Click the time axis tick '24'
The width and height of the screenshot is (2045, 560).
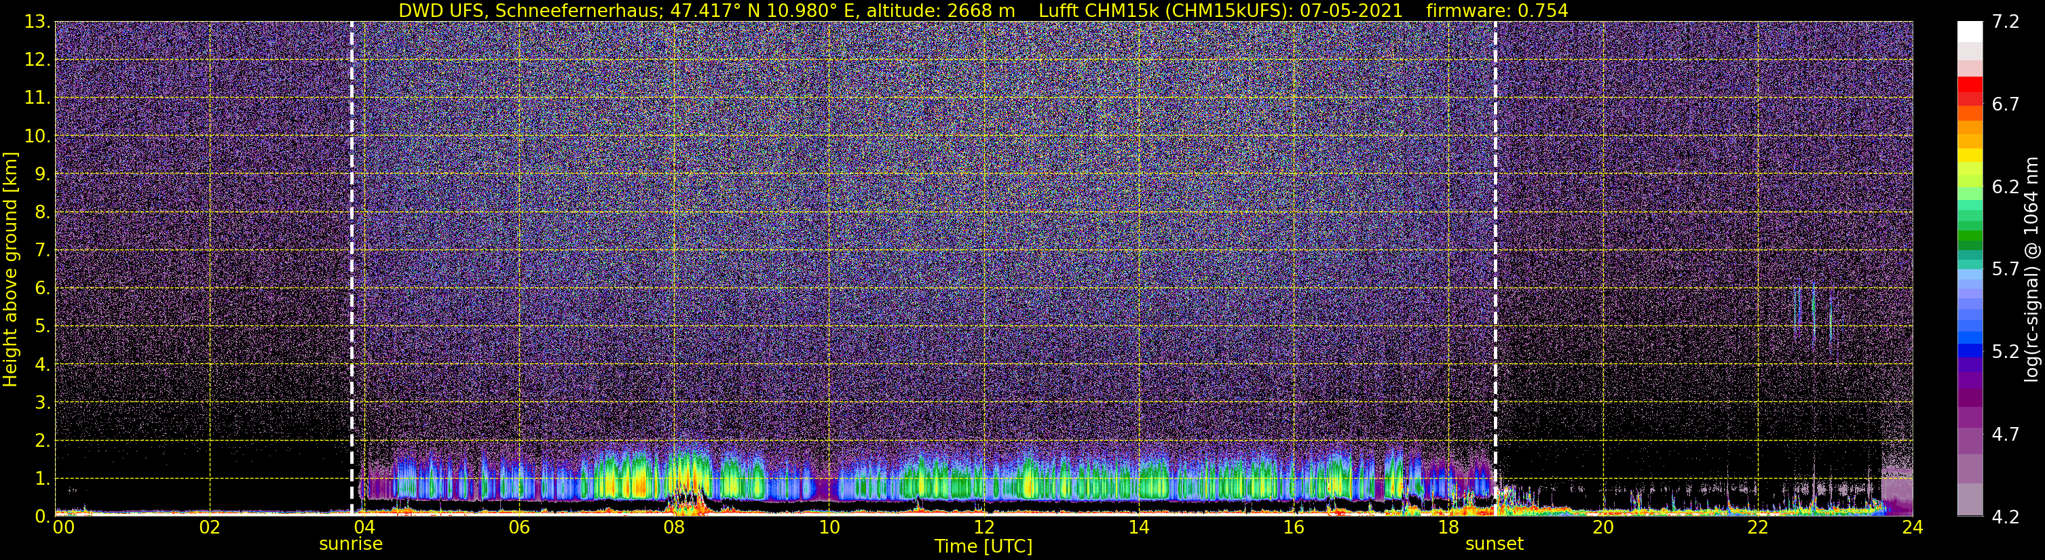(1913, 527)
